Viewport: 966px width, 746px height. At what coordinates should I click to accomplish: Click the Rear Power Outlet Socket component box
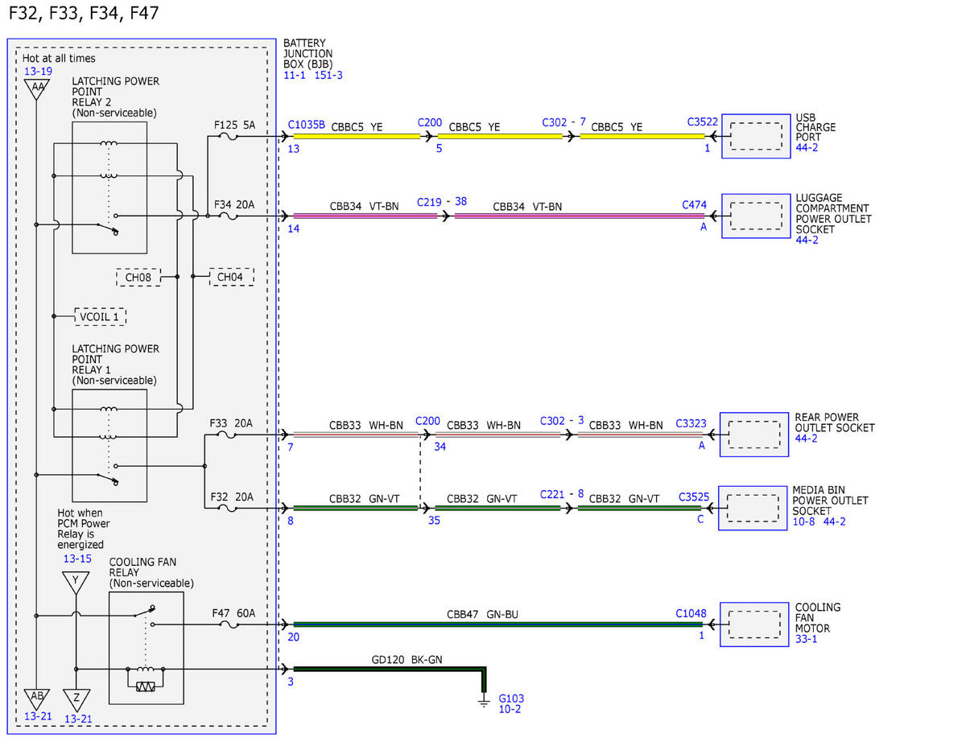754,435
